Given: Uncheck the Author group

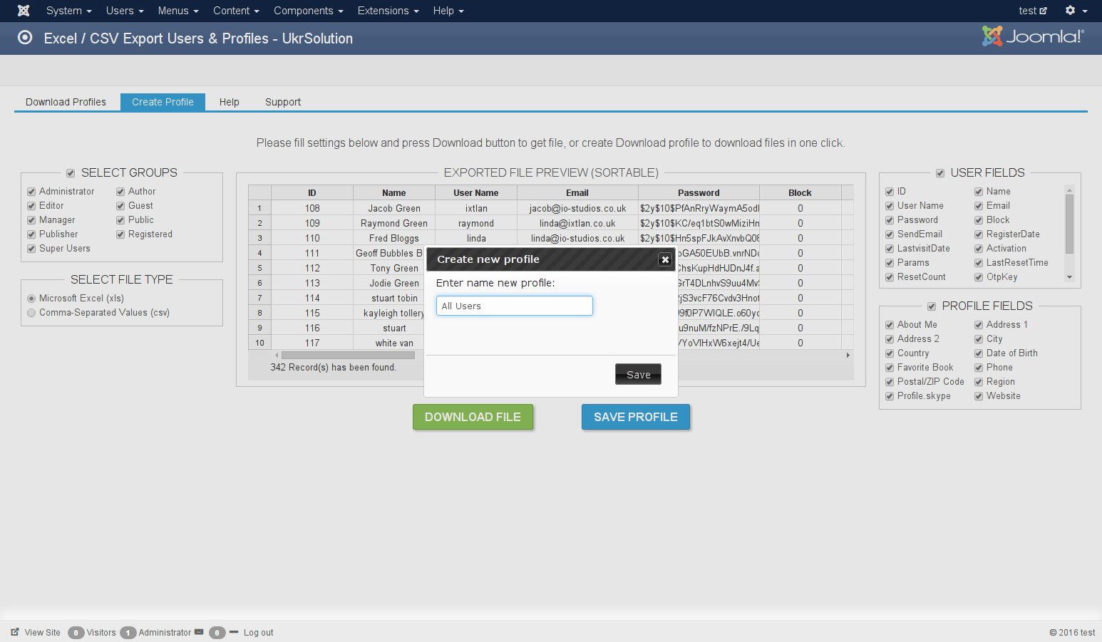Looking at the screenshot, I should [x=120, y=192].
